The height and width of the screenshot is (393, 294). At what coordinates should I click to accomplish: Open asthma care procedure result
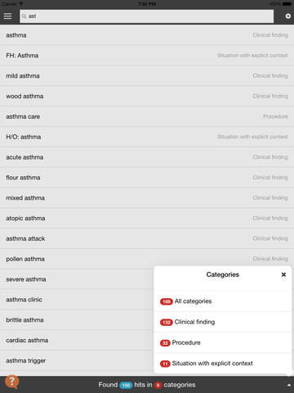tap(147, 116)
